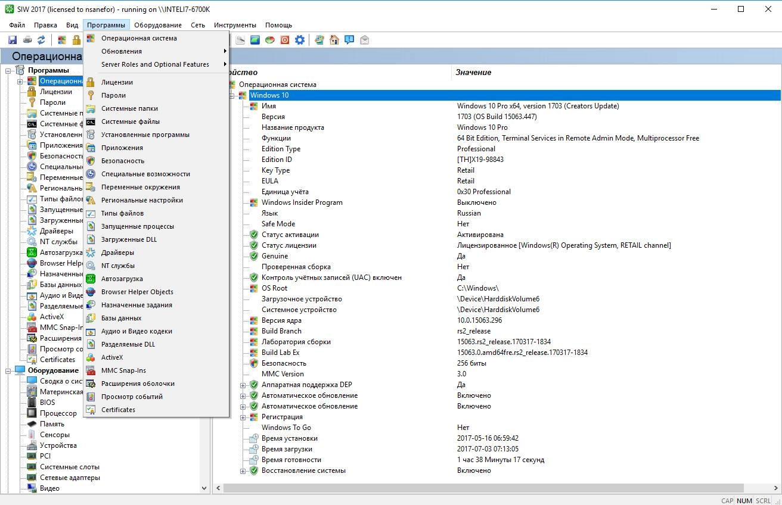
Task: Click icon beside Certificates in menu
Action: click(91, 410)
